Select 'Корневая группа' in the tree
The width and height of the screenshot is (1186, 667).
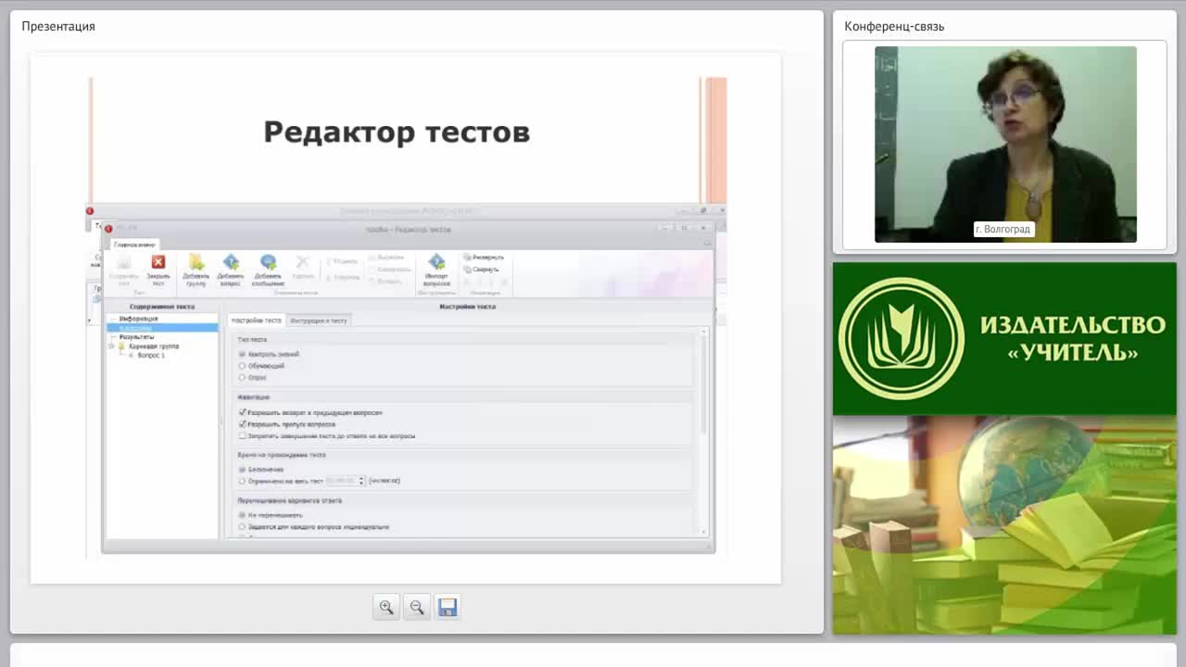(154, 346)
